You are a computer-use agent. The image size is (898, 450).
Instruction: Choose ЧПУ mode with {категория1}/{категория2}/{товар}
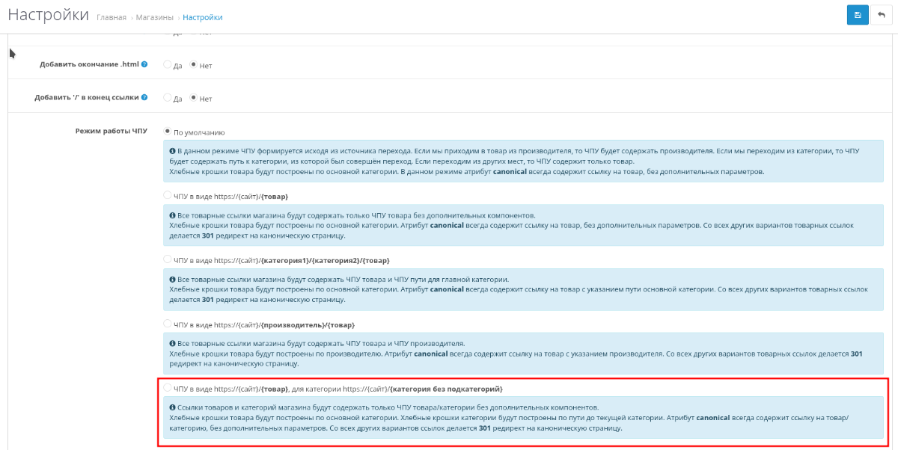tap(167, 259)
